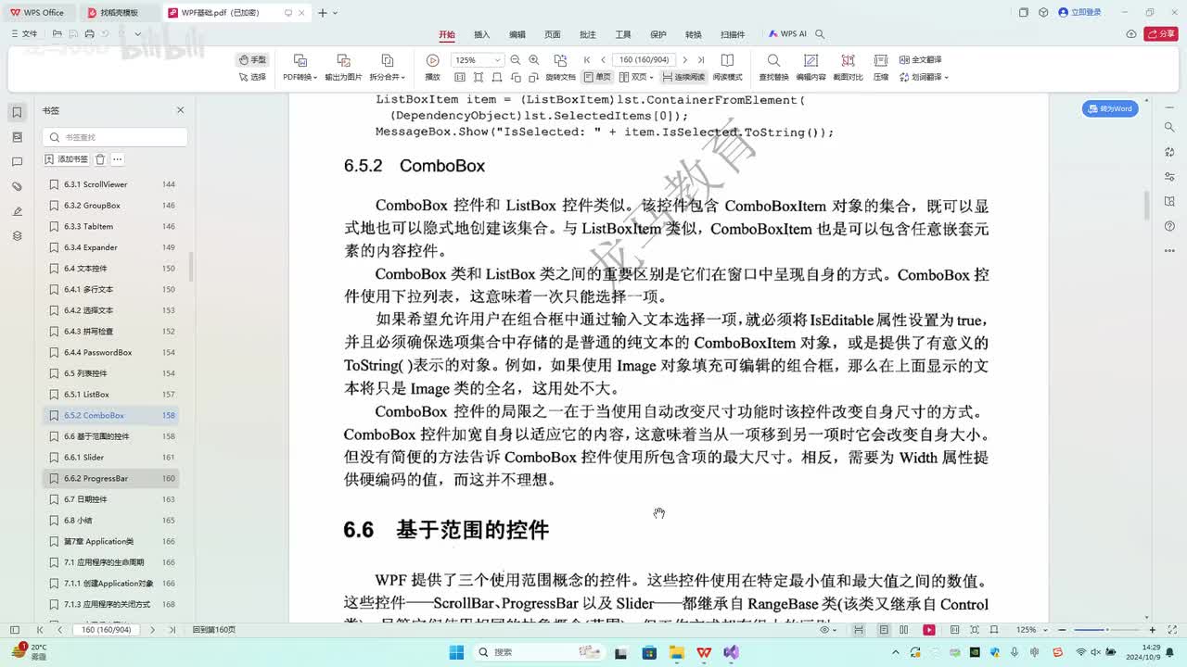This screenshot has height=667, width=1187.
Task: Switch to the 编辑 ribbon tab
Action: pos(517,34)
